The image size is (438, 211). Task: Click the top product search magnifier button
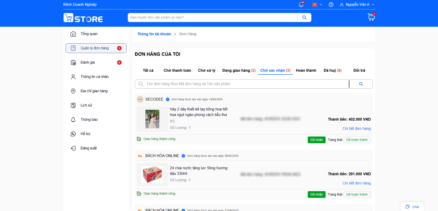pyautogui.click(x=304, y=17)
